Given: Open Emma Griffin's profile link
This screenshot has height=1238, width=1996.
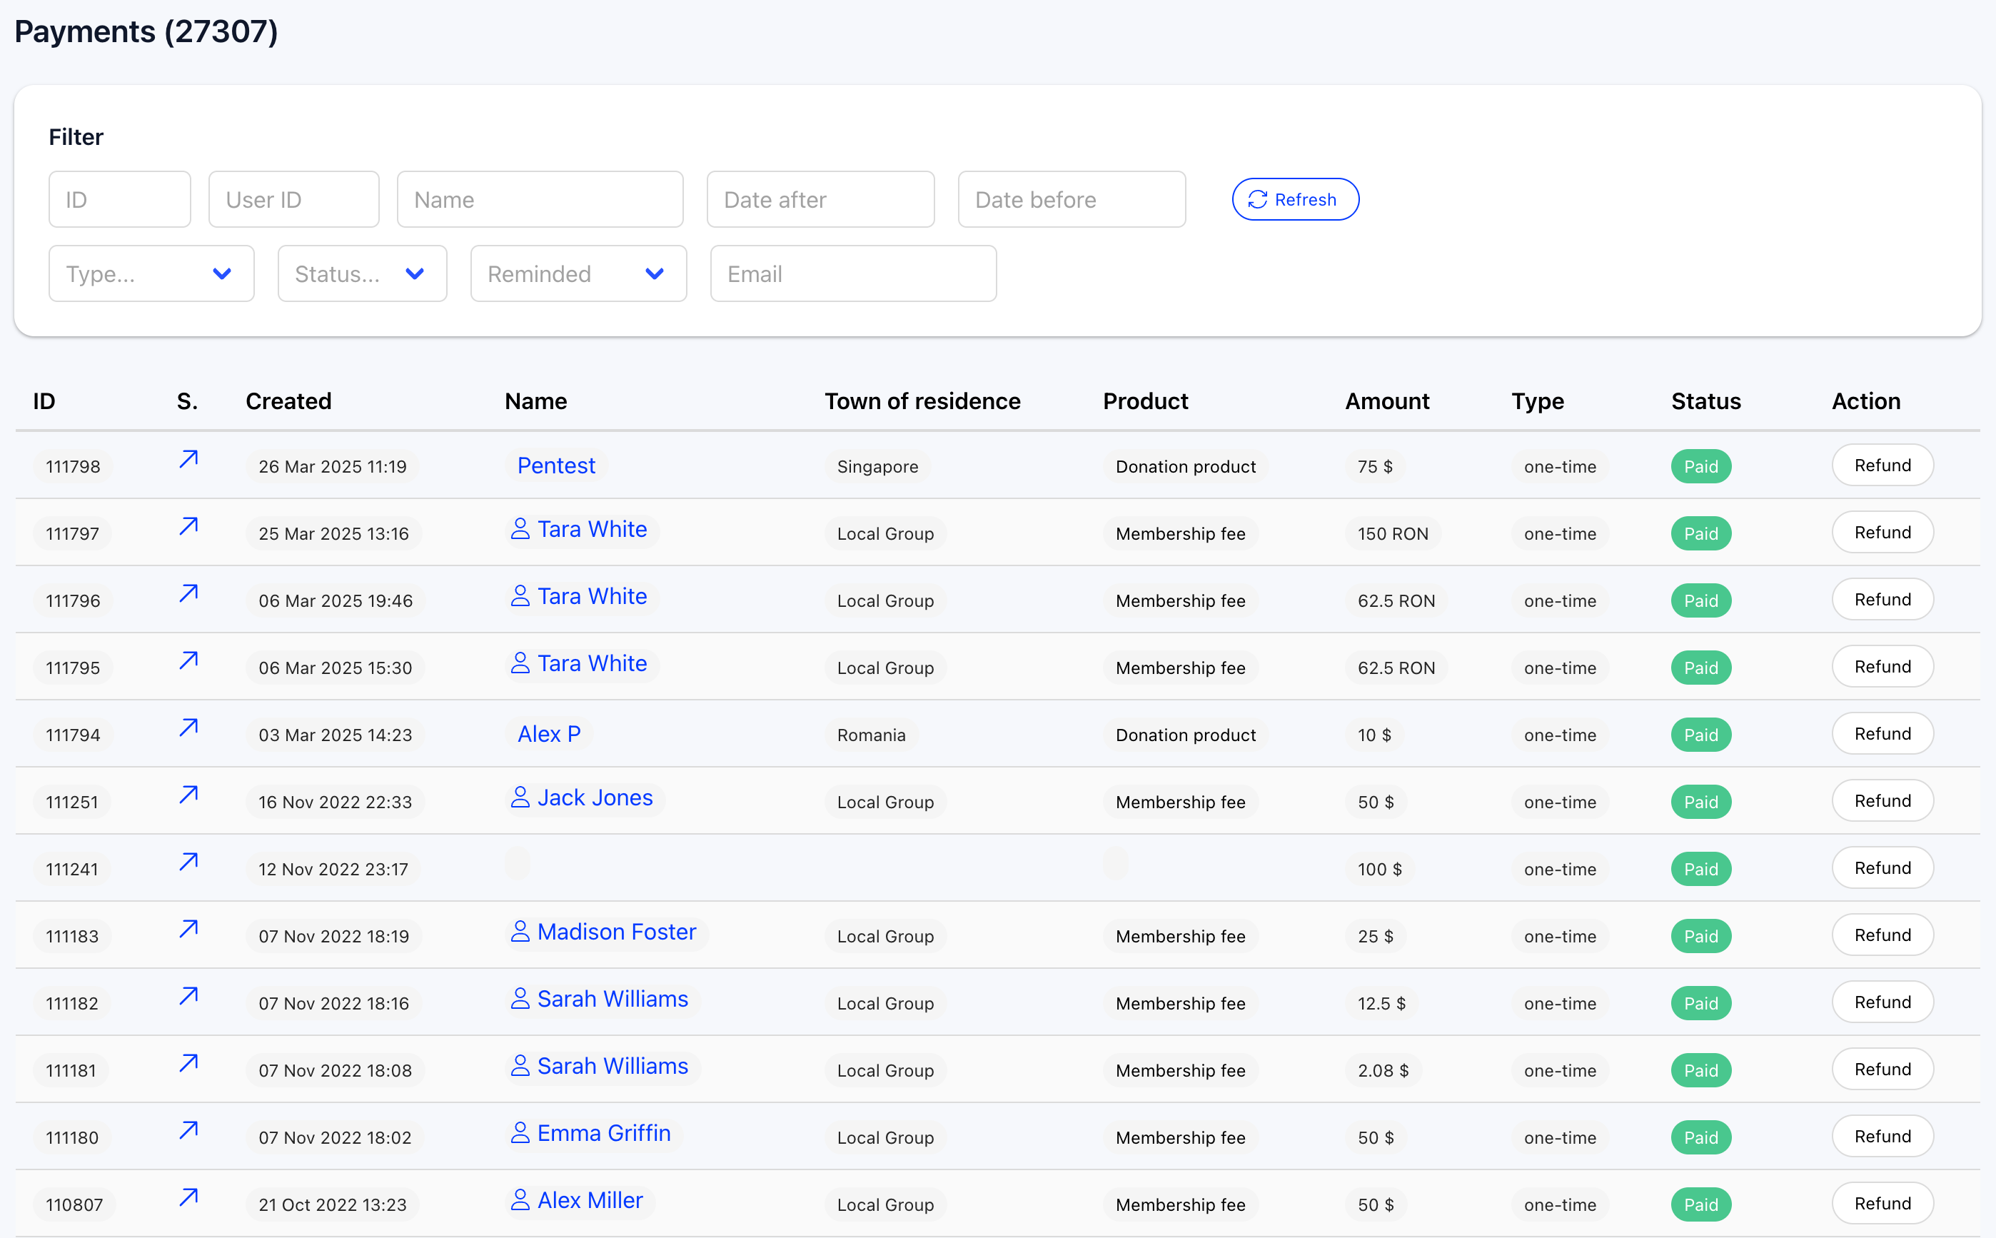Looking at the screenshot, I should pyautogui.click(x=603, y=1134).
